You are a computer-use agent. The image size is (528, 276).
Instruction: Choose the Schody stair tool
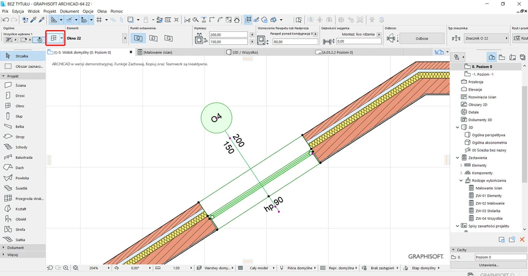[23, 147]
